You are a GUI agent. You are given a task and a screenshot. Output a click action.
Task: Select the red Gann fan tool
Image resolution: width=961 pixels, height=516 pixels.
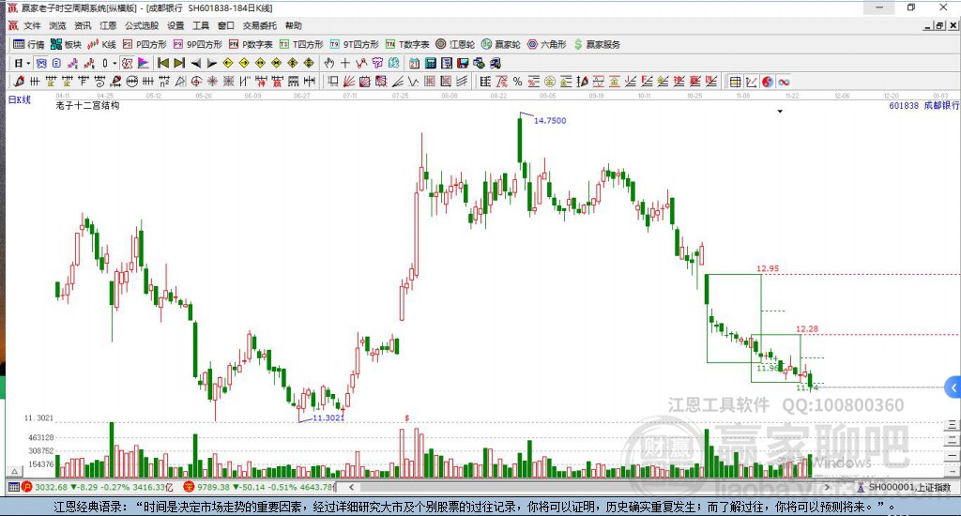pos(349,82)
